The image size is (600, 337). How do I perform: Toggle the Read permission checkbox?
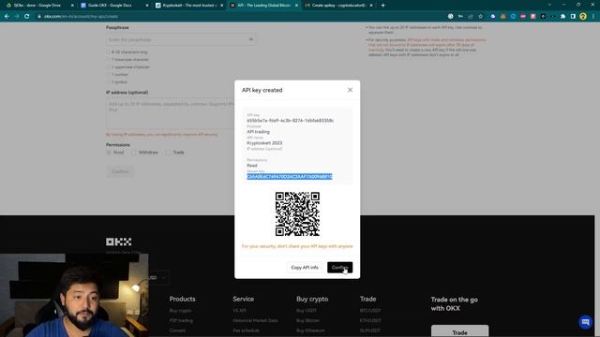[x=109, y=153]
